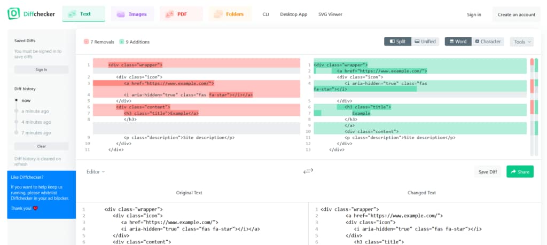Screen dimensions: 547x245
Task: Click the diff minimap scrollbar strip
Action: pos(534,107)
